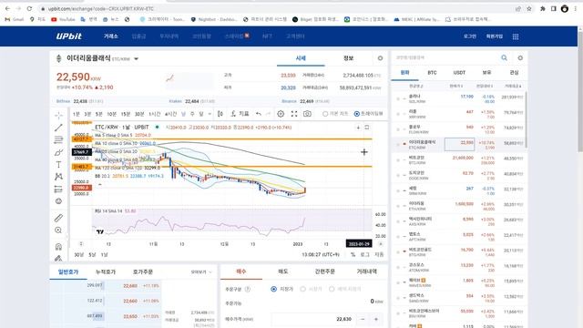
Task: Toggle percent scale on chart
Action: (x=353, y=255)
